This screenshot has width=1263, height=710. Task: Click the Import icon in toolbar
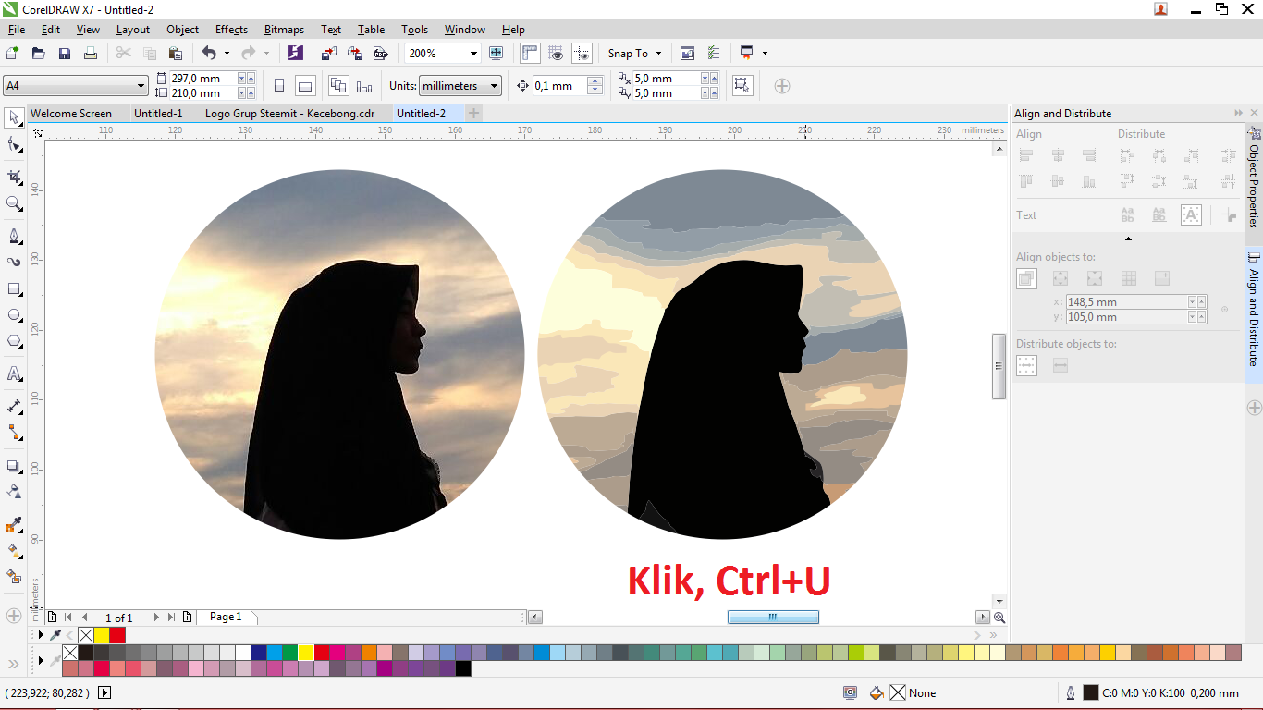pyautogui.click(x=329, y=54)
